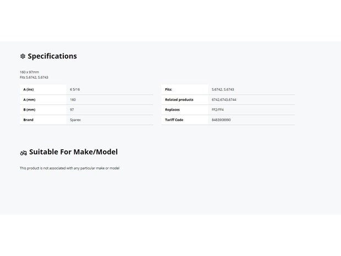Click the Sparex brand value
This screenshot has width=341, height=256.
[x=75, y=120]
